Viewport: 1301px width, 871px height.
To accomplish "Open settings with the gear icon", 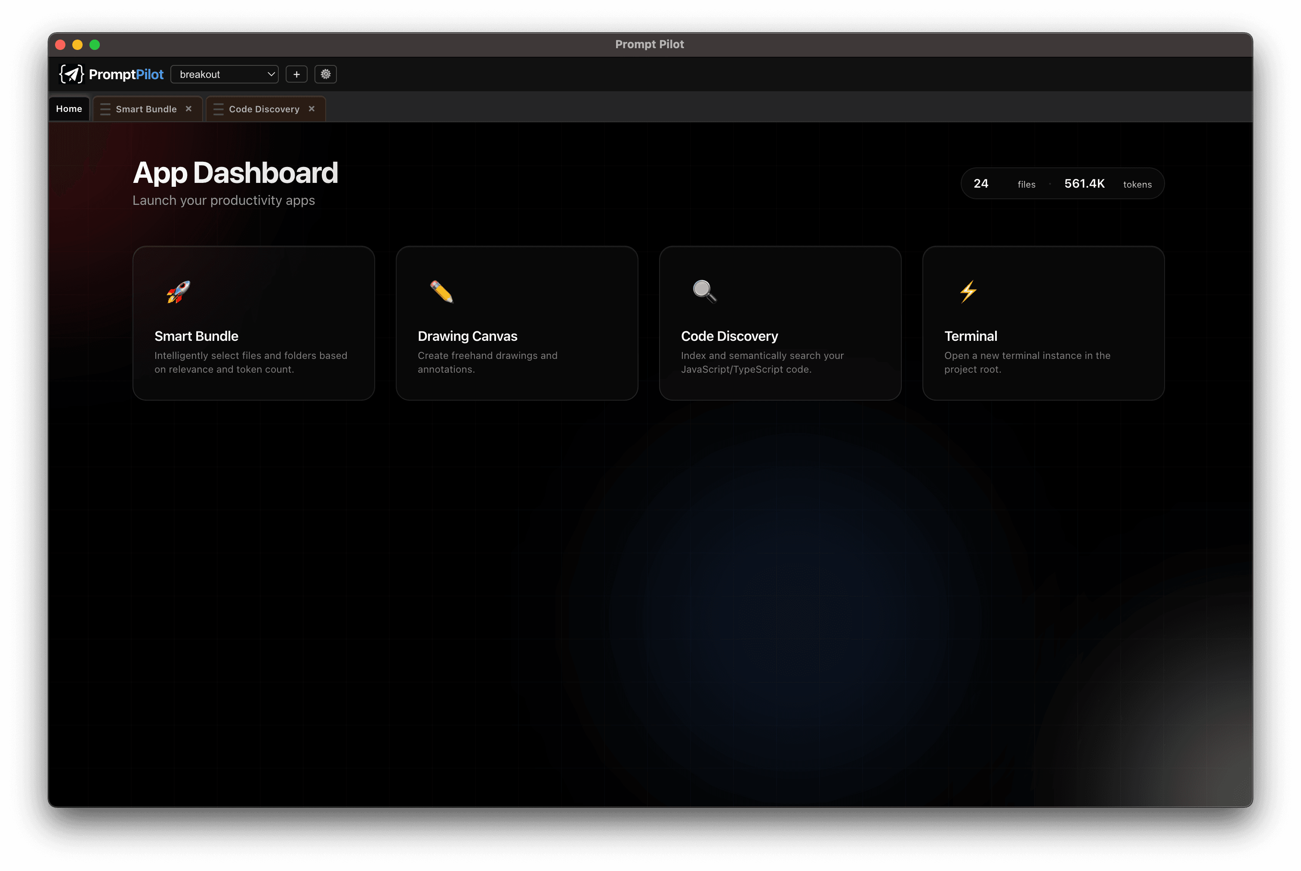I will (x=326, y=74).
